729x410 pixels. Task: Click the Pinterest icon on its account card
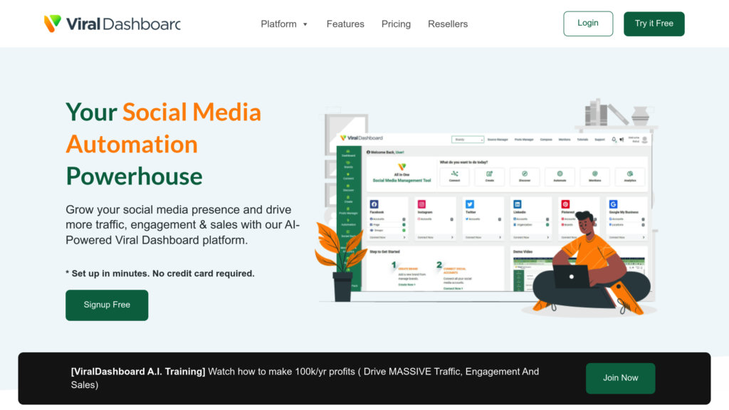567,204
